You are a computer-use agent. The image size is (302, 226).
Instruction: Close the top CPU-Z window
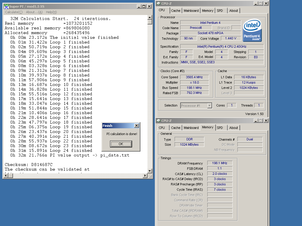tap(266, 3)
